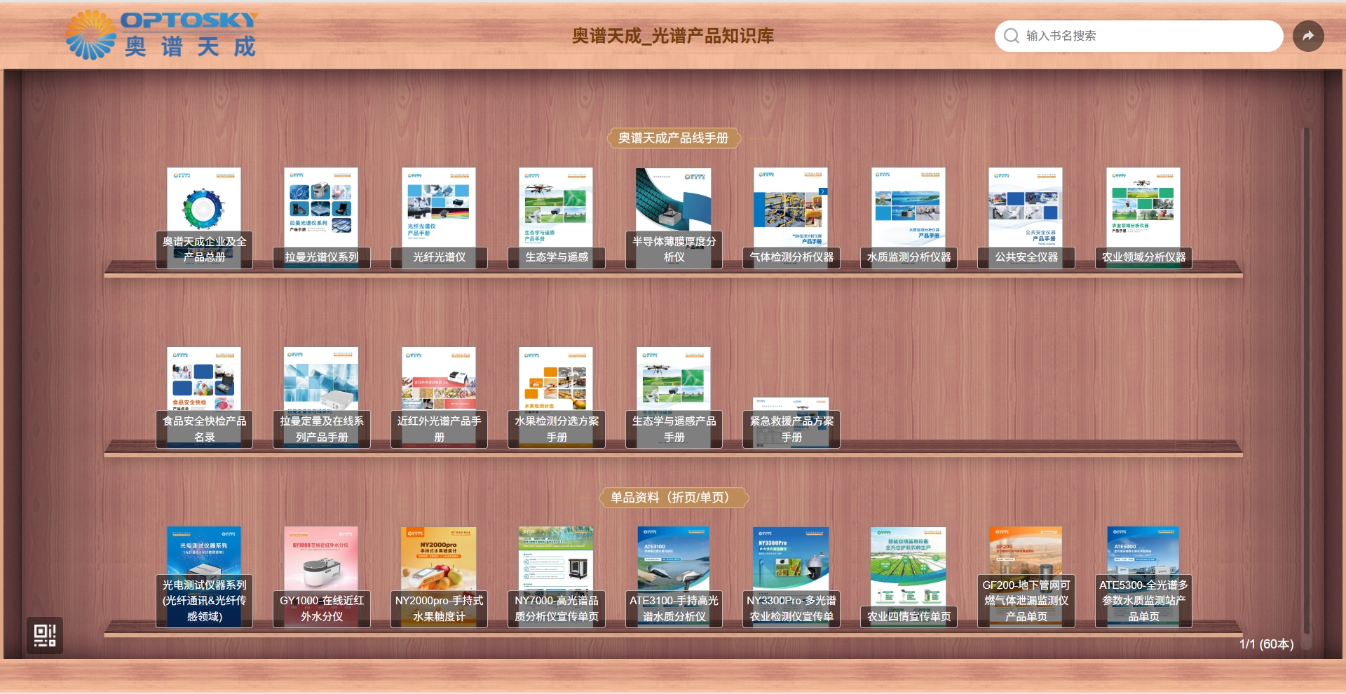This screenshot has width=1346, height=694.
Task: Open the 食品安全快检产品名录 book
Action: [204, 397]
